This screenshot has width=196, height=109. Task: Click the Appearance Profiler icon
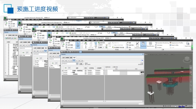177,43
